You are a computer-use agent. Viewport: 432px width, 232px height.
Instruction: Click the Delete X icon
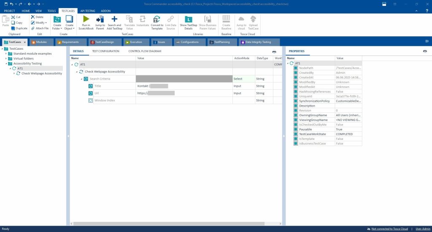click(x=33, y=17)
